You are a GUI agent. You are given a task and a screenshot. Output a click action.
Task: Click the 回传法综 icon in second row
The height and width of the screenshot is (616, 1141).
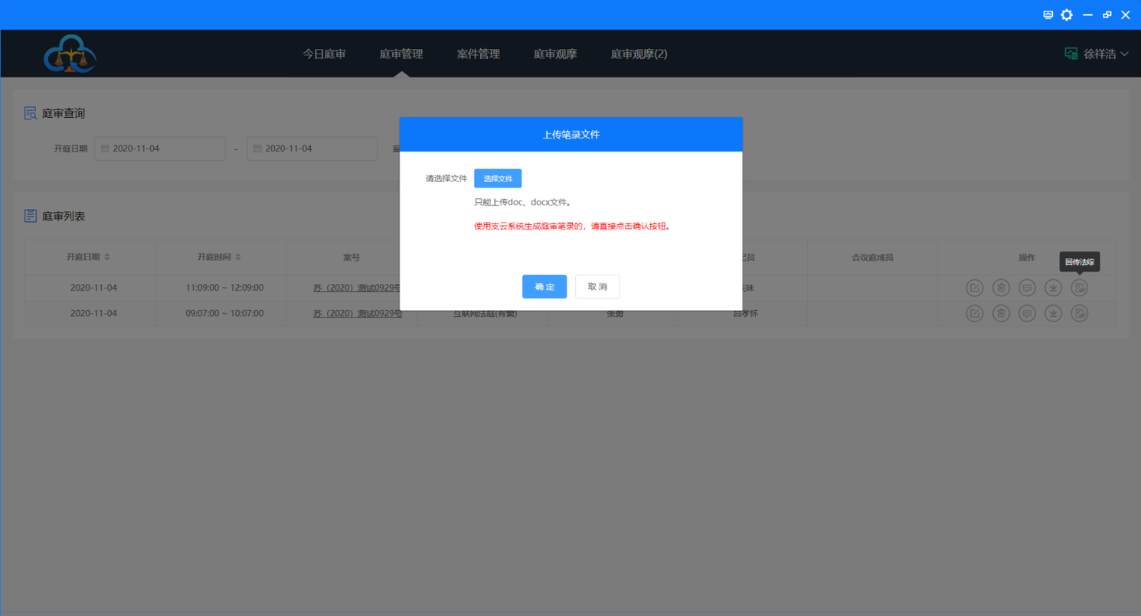click(x=1080, y=313)
